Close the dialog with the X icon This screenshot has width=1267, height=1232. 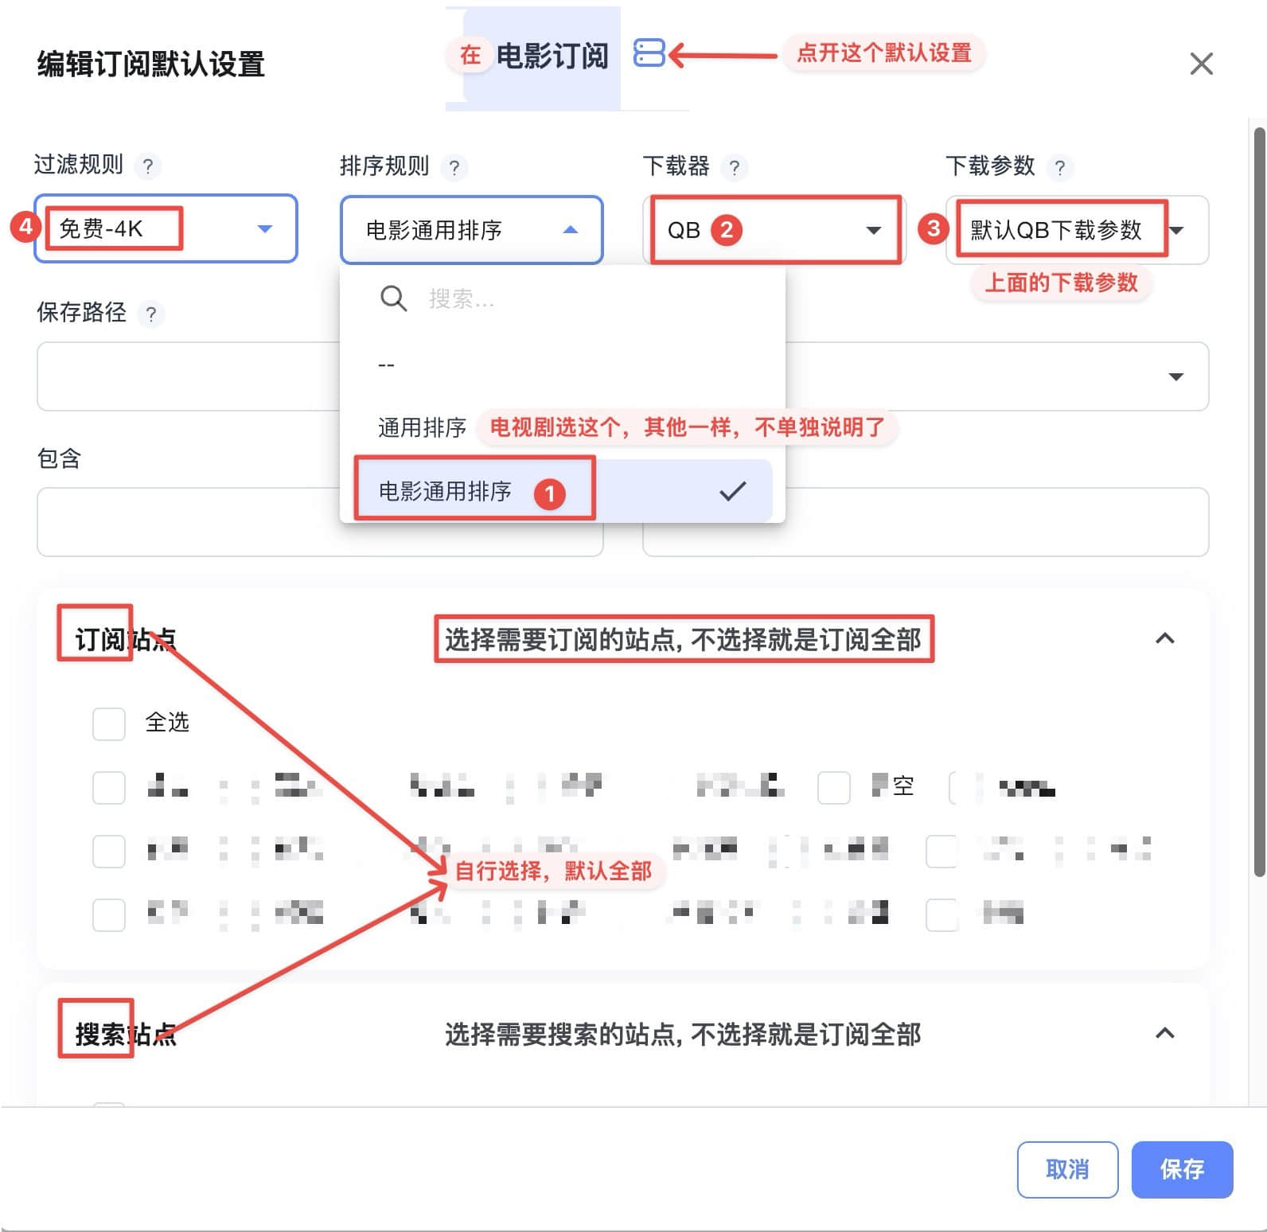[x=1201, y=64]
